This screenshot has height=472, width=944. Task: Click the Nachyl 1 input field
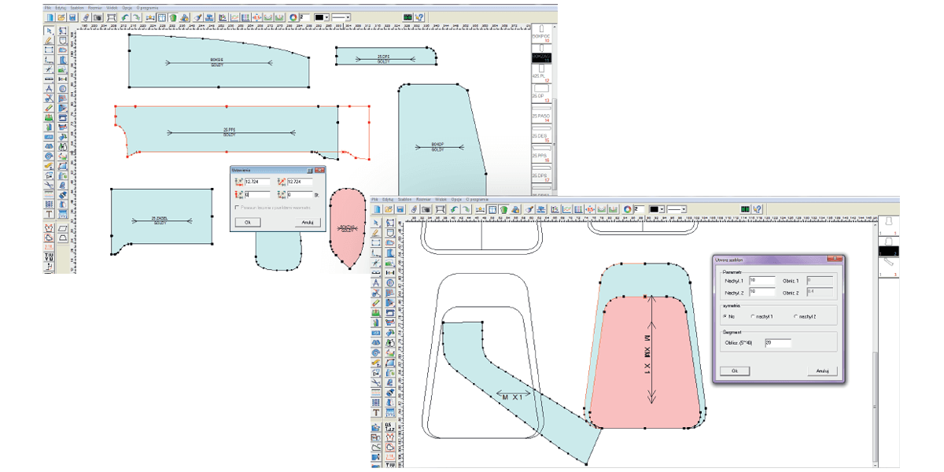[763, 280]
